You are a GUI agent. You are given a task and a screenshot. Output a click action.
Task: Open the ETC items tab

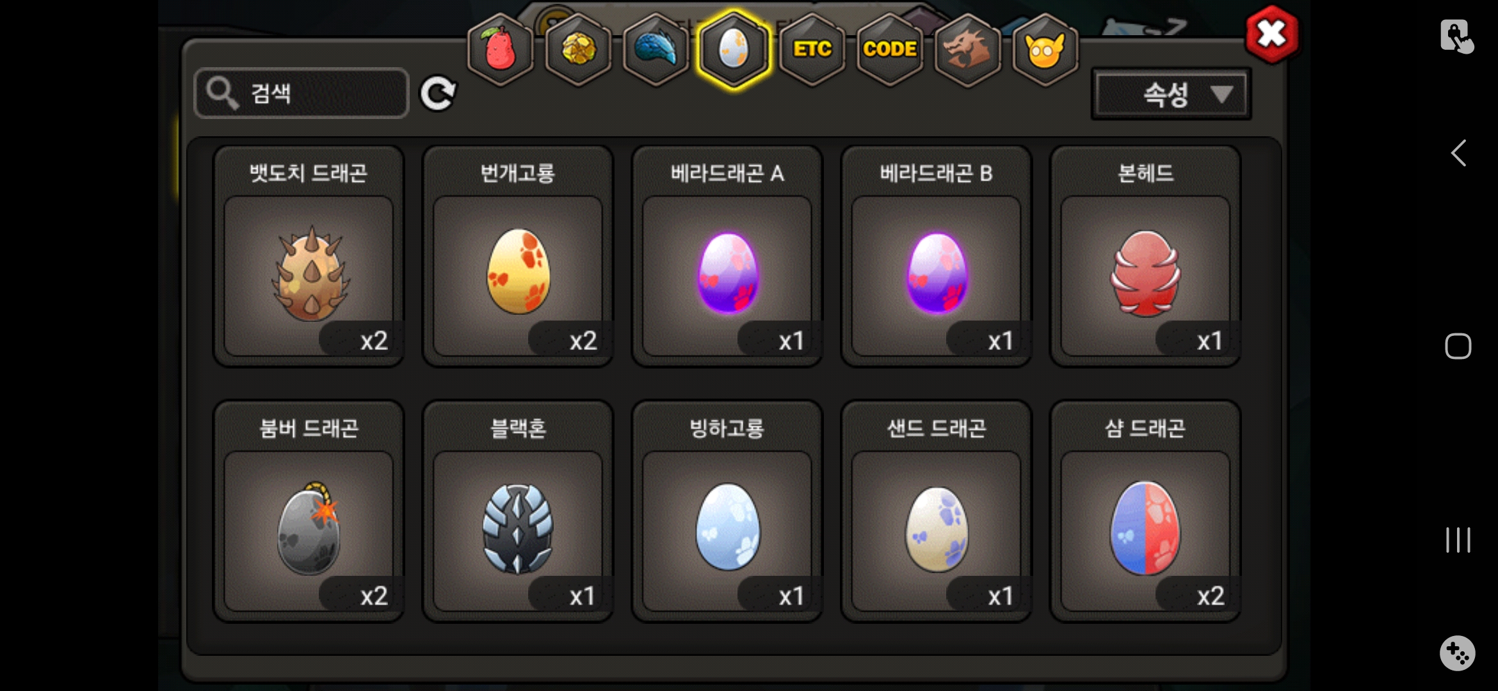click(x=812, y=49)
